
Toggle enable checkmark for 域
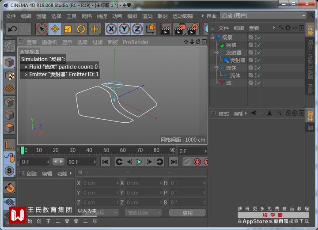pos(259,83)
